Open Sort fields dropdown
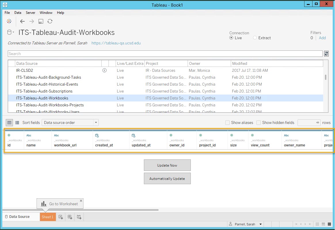 (x=70, y=122)
